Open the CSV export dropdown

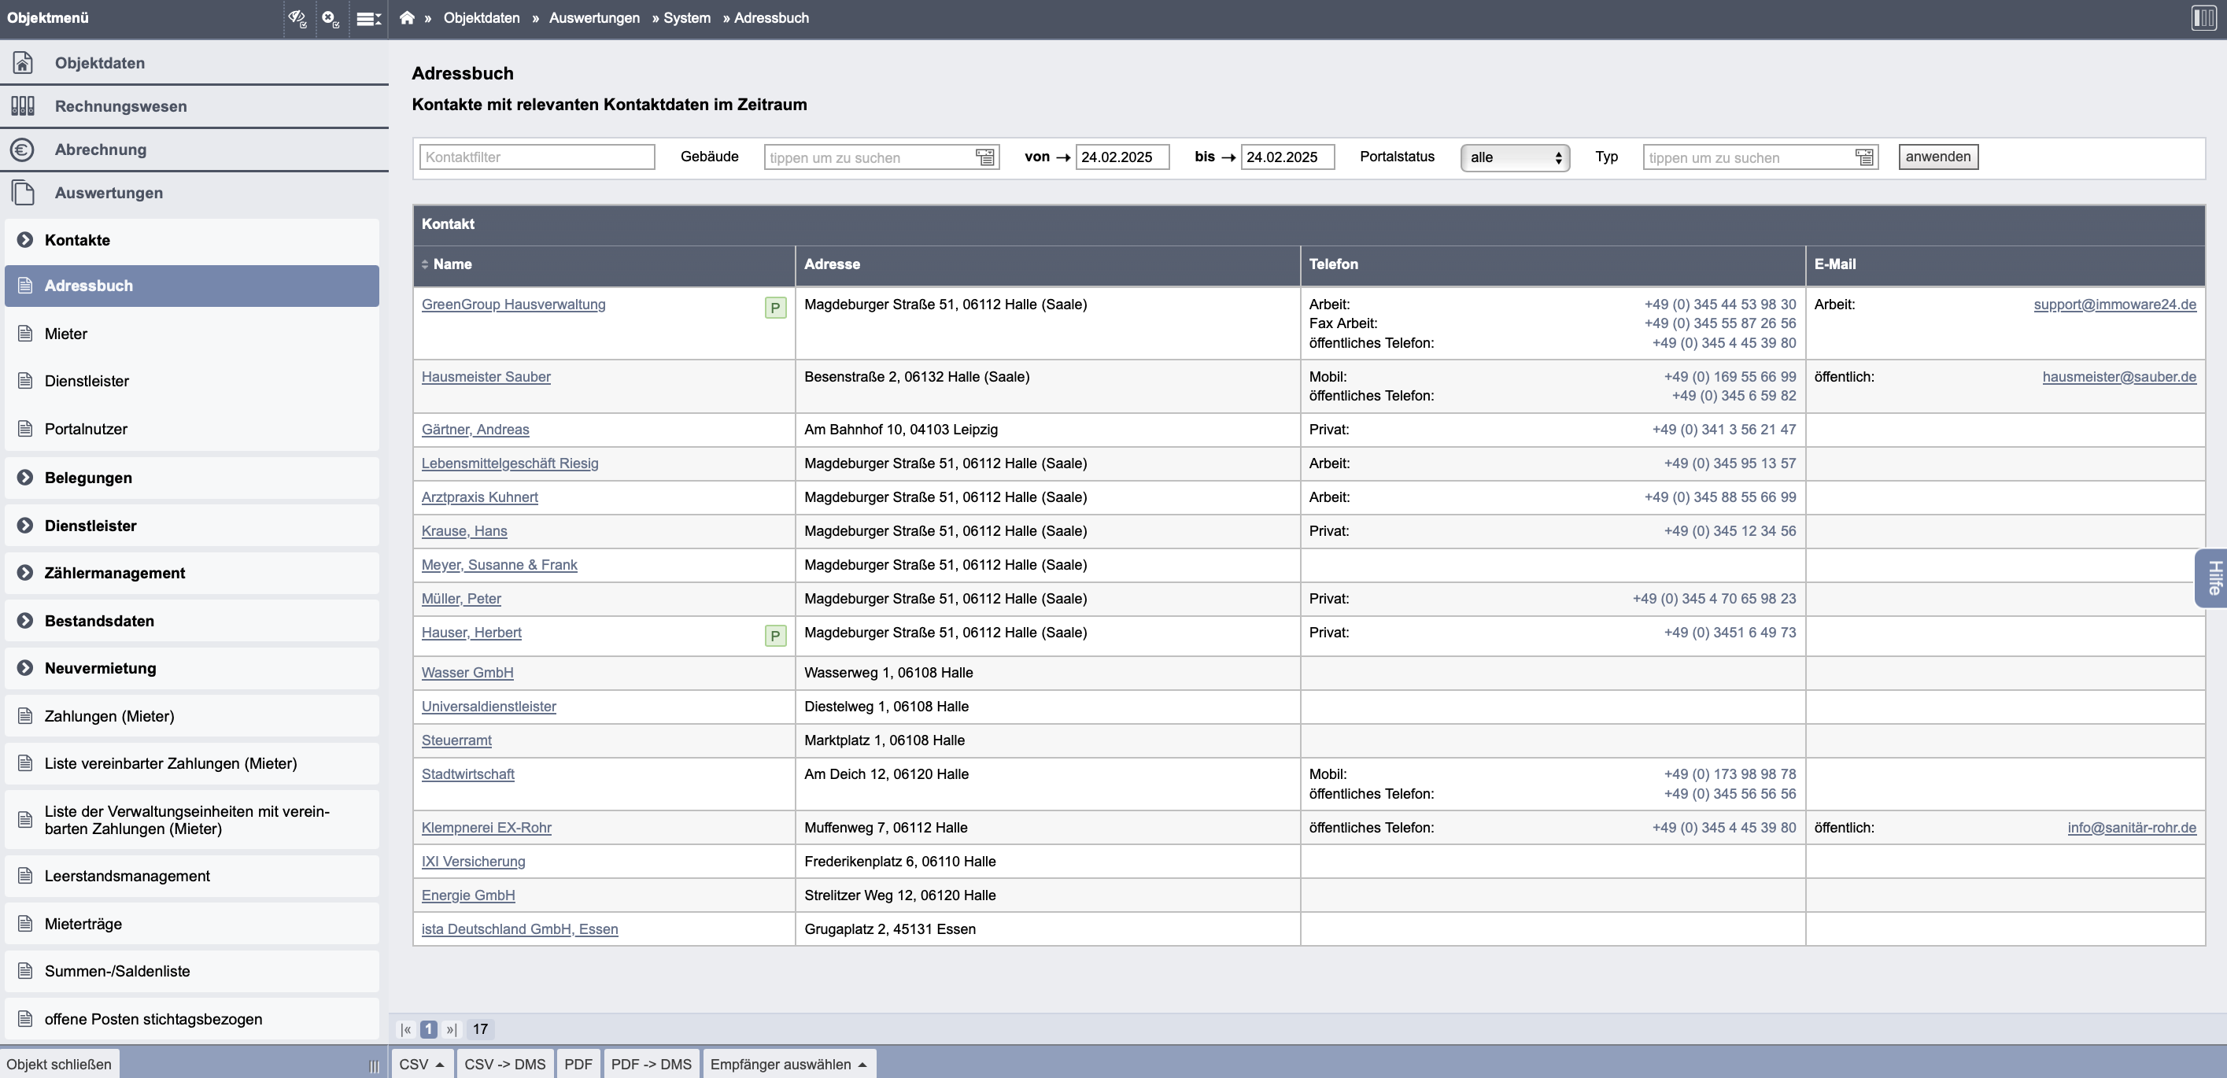point(422,1064)
